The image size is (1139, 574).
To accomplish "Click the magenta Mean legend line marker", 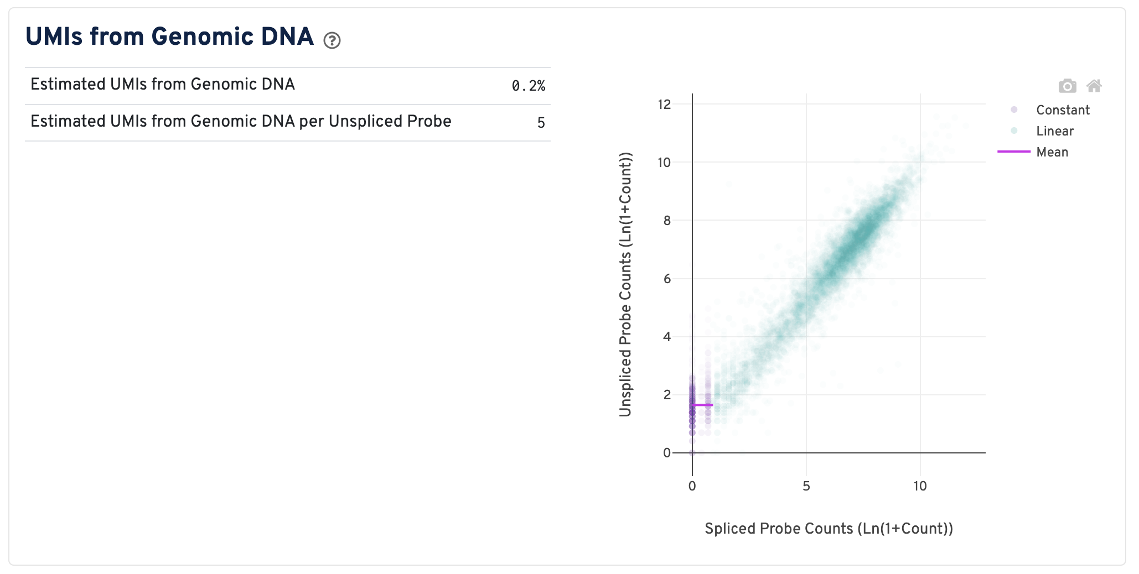I will pyautogui.click(x=1014, y=152).
